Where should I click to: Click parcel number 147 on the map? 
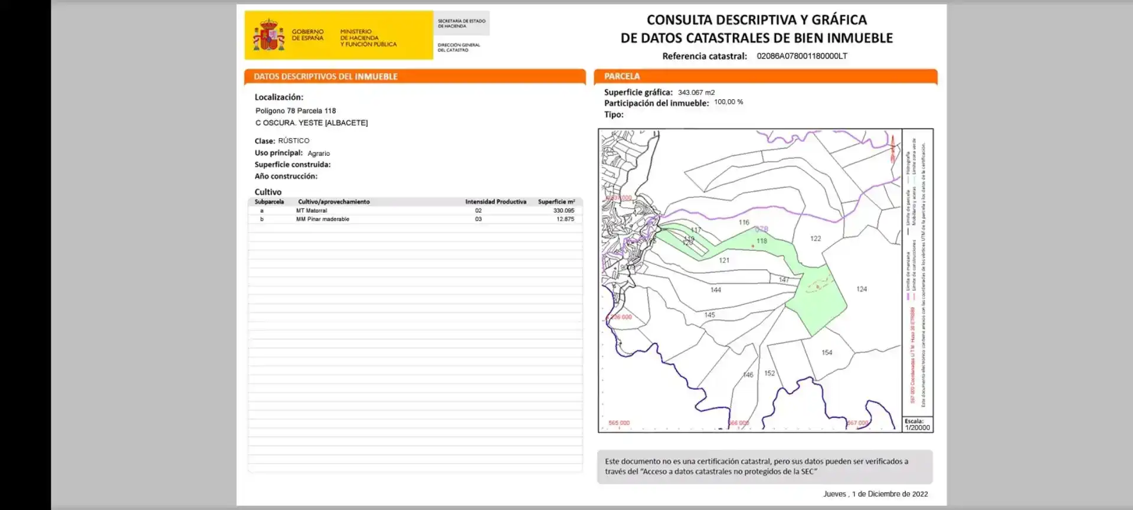[x=784, y=280]
